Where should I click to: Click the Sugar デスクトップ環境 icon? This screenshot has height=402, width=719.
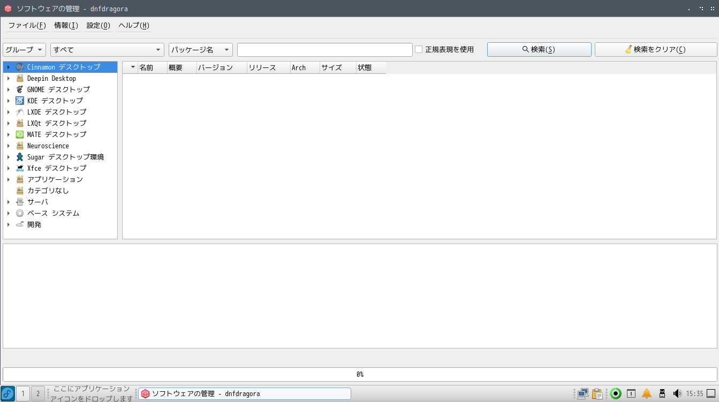coord(20,157)
